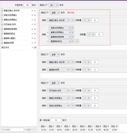Viewport: 127px width, 133px height.
Task: Click the first-turn draw count field
Action: [56, 120]
